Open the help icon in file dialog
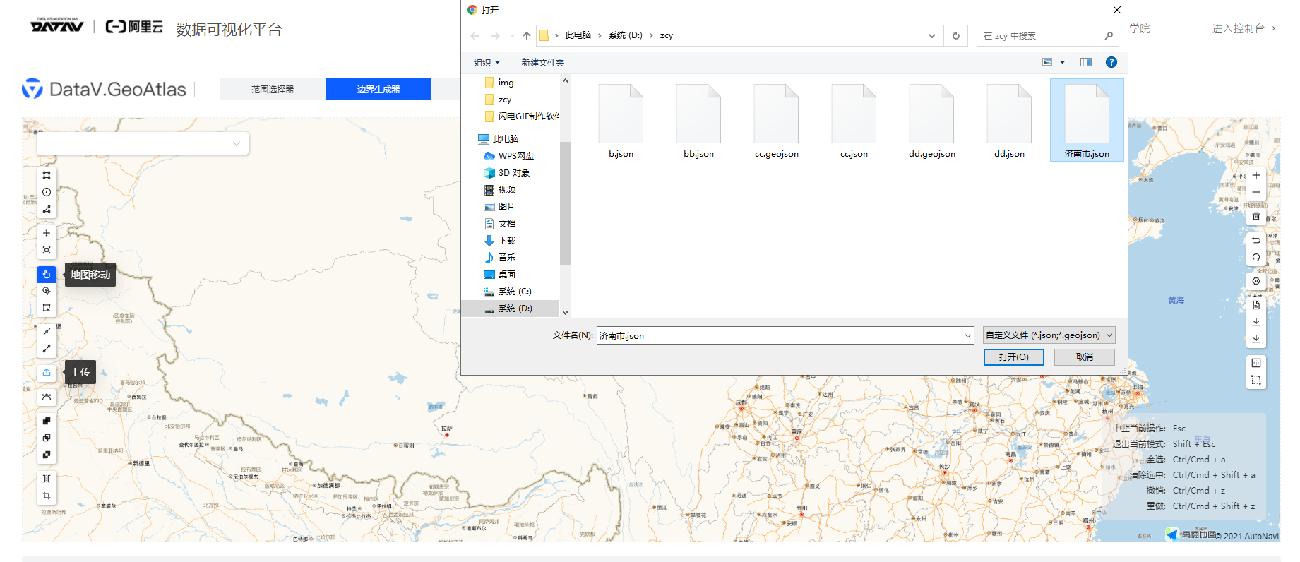 pyautogui.click(x=1111, y=62)
